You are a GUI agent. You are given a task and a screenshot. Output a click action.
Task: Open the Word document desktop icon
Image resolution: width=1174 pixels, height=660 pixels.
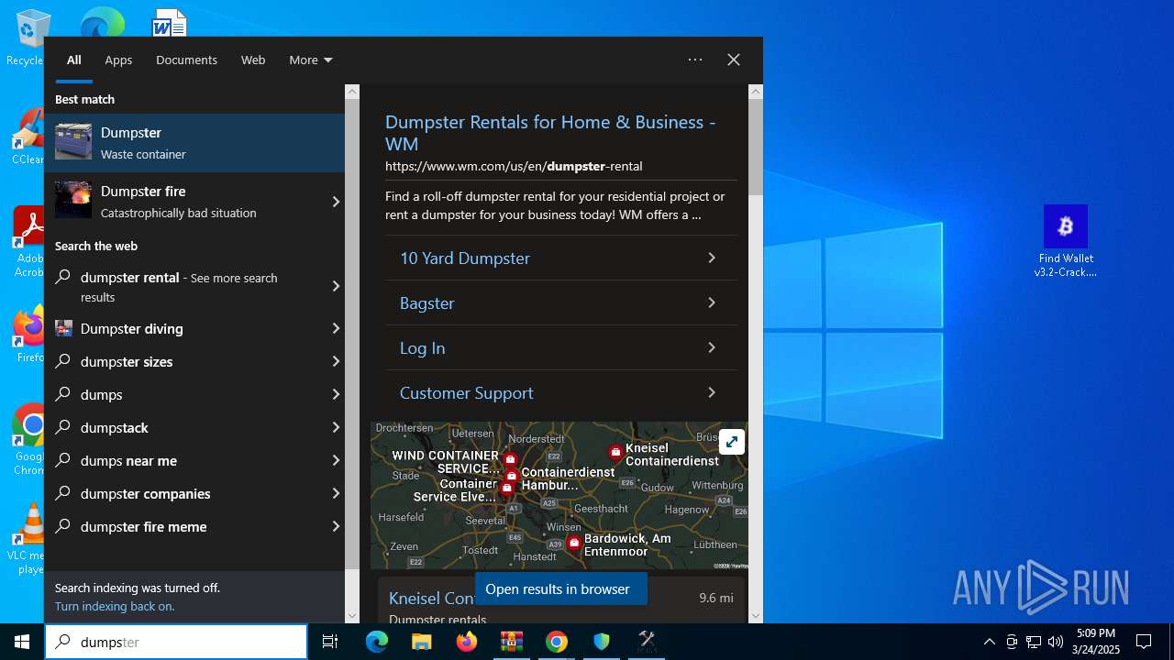170,23
